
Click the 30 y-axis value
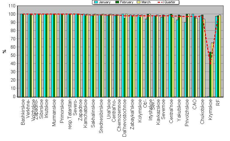click(x=13, y=72)
